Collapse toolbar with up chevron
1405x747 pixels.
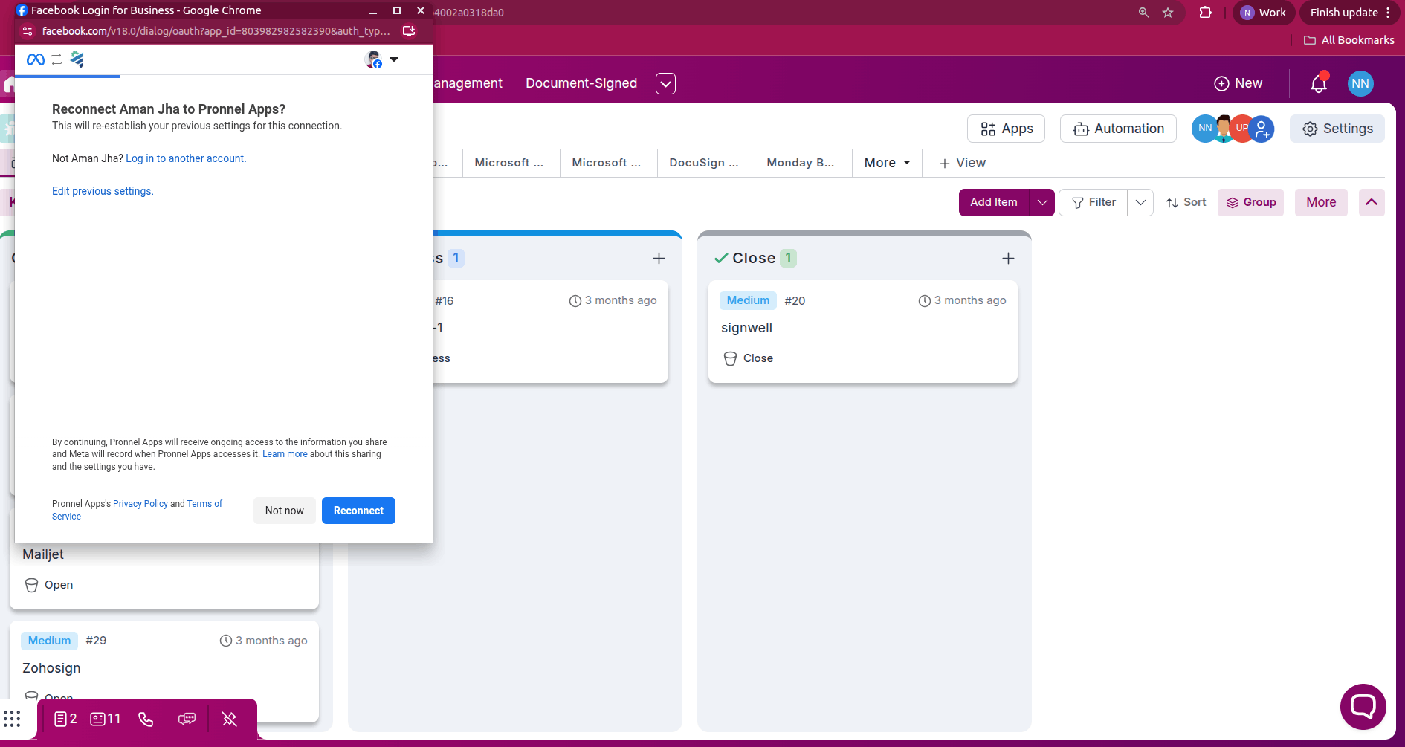click(1372, 202)
